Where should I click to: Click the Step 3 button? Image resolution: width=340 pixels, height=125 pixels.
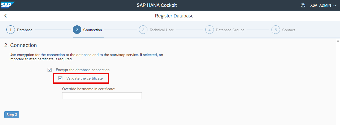point(12,115)
